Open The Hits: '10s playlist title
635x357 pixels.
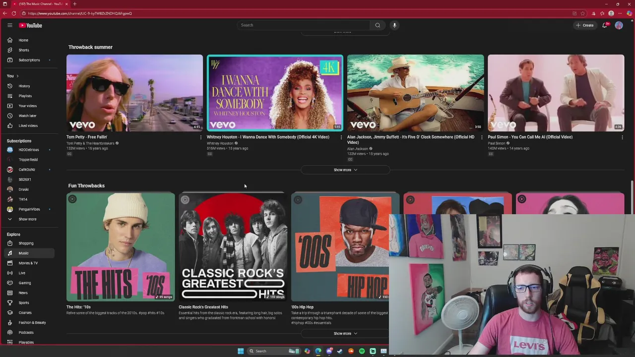[x=78, y=307]
